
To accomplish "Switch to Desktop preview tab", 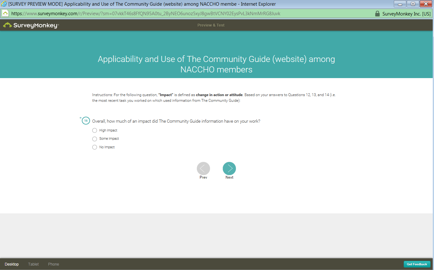I will [x=12, y=264].
